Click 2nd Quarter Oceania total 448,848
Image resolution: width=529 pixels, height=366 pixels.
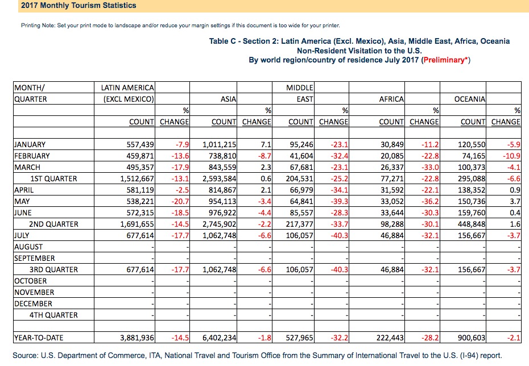click(x=472, y=224)
